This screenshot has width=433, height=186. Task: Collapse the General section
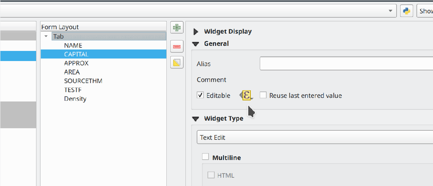pyautogui.click(x=196, y=44)
